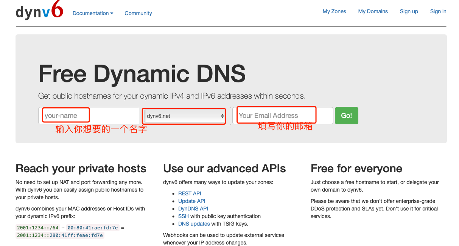This screenshot has height=246, width=459.
Task: Focus the Your Email Address field
Action: (283, 116)
